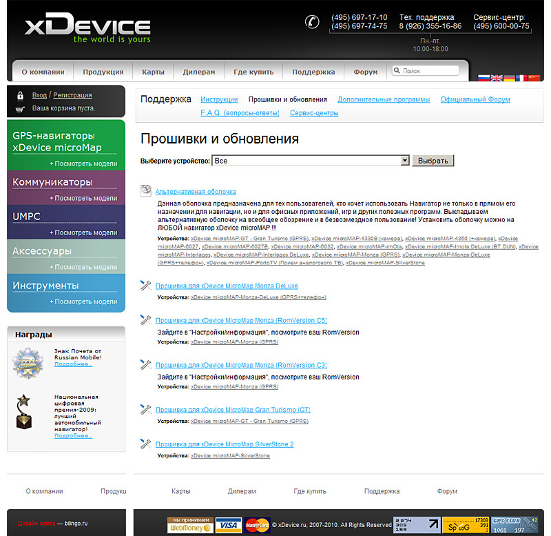Open the Gran Turismo (GT) firmware link
The image size is (551, 536).
(233, 410)
